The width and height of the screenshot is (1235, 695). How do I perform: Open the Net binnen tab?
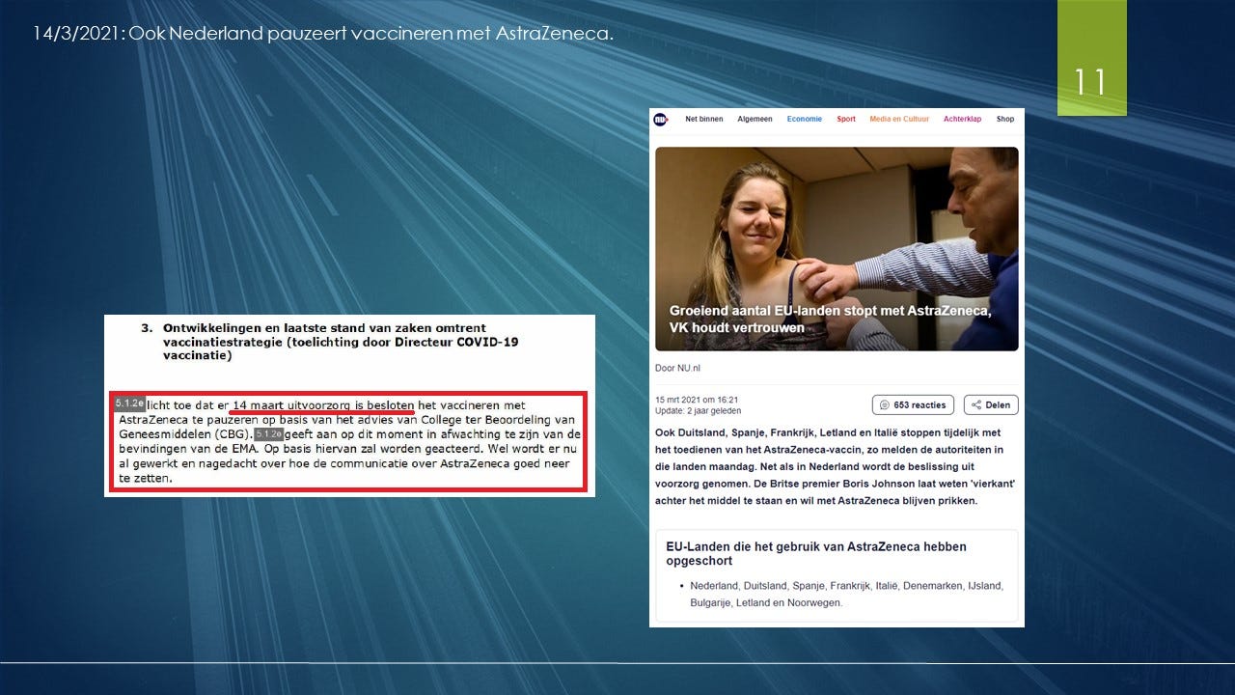click(704, 119)
